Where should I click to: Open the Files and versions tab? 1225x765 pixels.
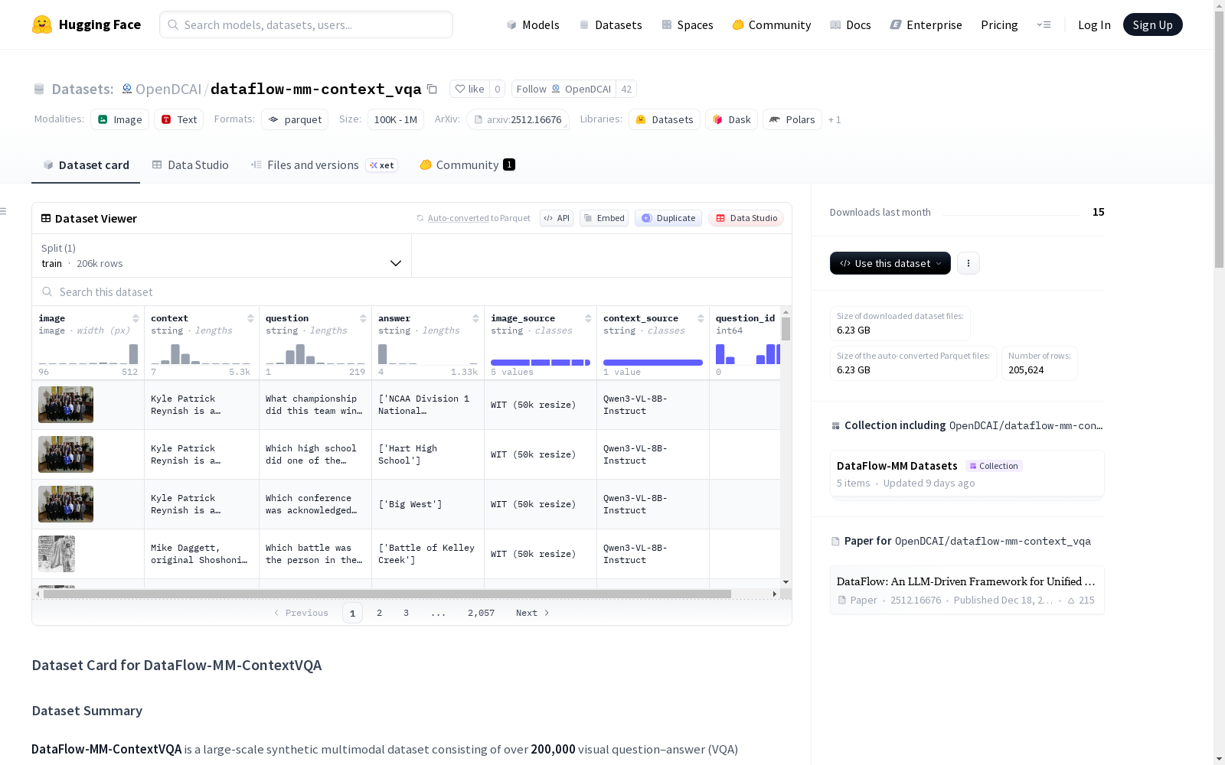(x=324, y=165)
